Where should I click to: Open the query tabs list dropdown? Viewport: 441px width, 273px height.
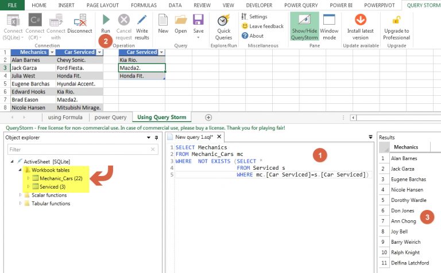click(370, 137)
